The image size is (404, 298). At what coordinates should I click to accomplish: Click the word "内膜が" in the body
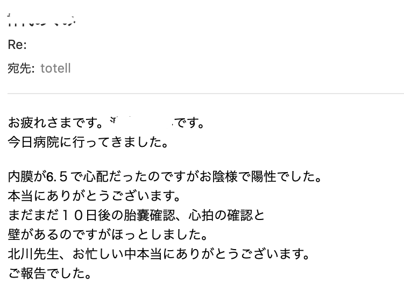click(x=27, y=176)
